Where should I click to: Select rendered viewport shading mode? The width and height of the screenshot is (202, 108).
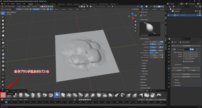163,7
